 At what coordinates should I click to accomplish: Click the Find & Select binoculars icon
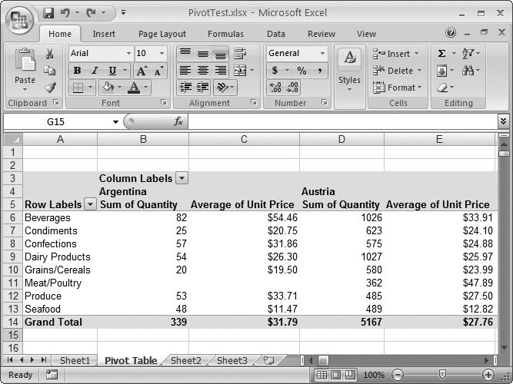coord(468,71)
